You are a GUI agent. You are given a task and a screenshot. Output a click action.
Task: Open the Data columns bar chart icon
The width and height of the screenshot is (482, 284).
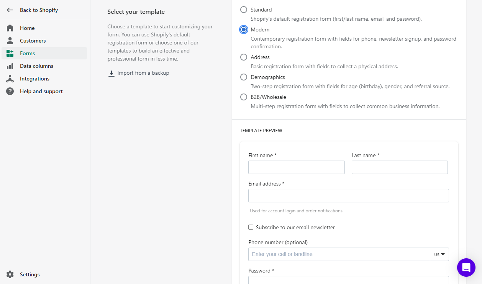[10, 66]
